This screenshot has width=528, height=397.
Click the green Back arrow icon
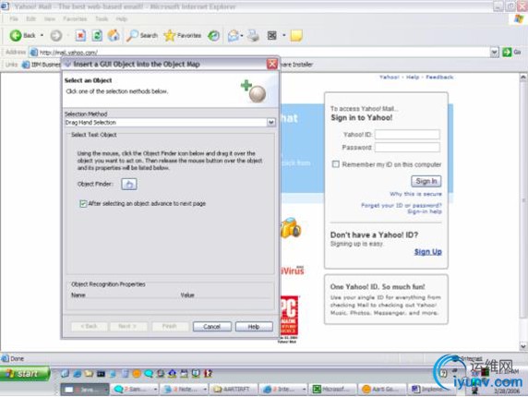pos(16,35)
